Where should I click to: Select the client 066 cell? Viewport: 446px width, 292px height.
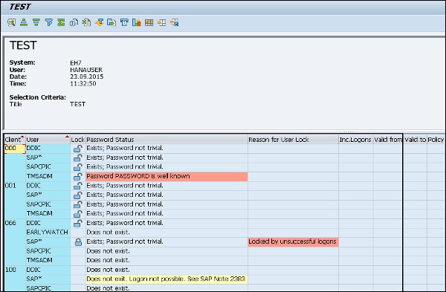tap(15, 223)
